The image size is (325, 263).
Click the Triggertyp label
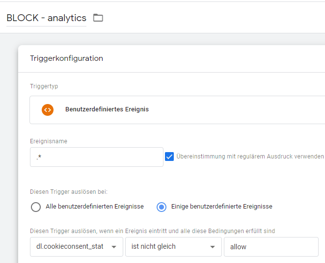[x=44, y=86]
